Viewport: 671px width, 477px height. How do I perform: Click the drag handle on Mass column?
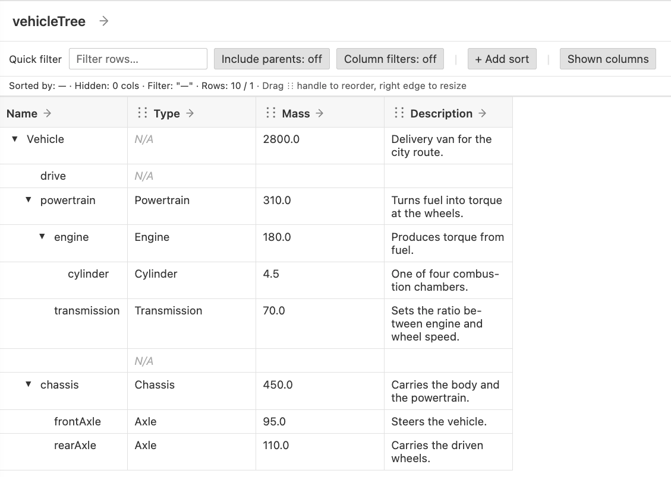point(270,113)
